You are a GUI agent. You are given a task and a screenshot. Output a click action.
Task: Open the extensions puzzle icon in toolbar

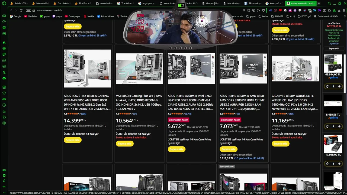329,10
